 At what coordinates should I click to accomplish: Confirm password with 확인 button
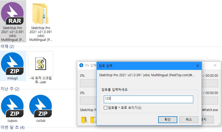click(x=168, y=119)
